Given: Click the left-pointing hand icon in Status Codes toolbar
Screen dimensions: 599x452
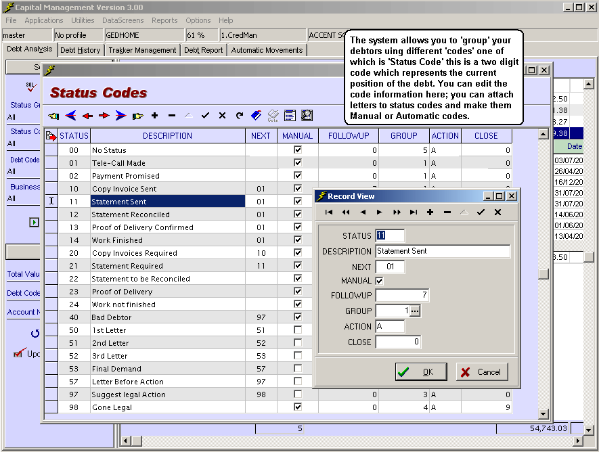Looking at the screenshot, I should pyautogui.click(x=53, y=116).
